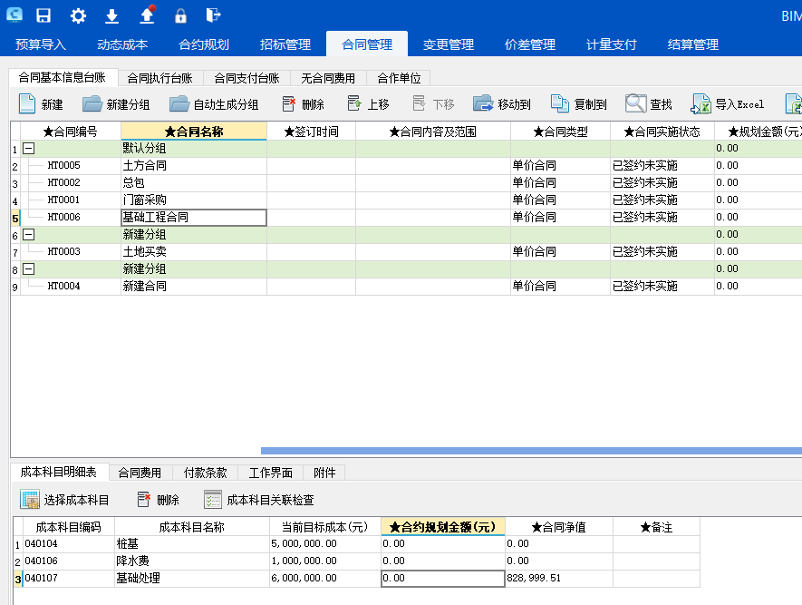Collapse the 默认分组 group

click(x=29, y=149)
